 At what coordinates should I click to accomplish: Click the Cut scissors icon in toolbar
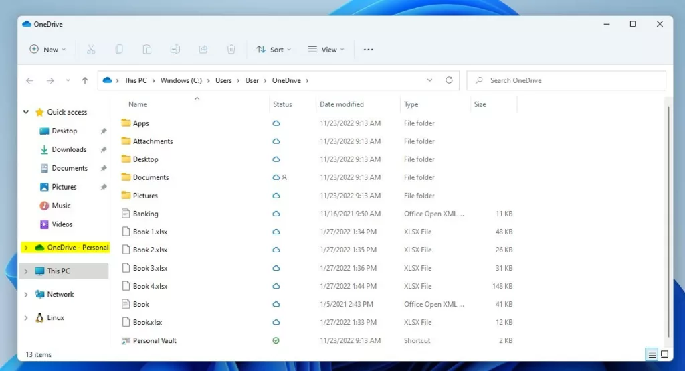(91, 50)
